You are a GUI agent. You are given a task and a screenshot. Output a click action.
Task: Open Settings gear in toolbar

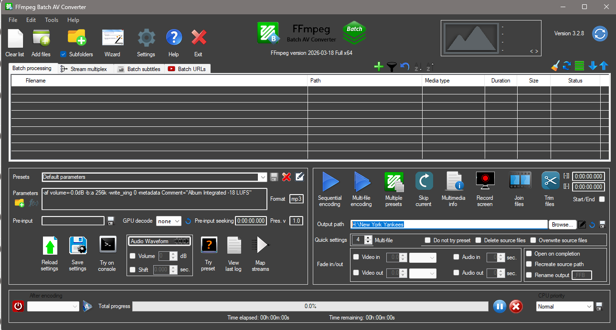(146, 38)
